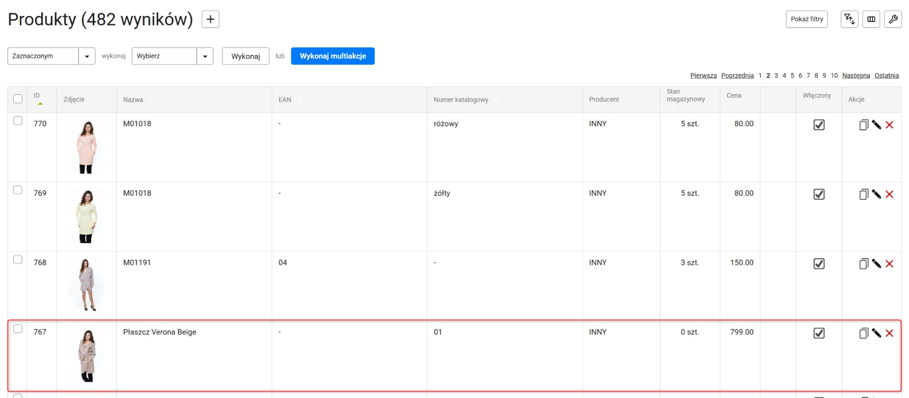
Task: Delete product 768 with red X
Action: (889, 264)
